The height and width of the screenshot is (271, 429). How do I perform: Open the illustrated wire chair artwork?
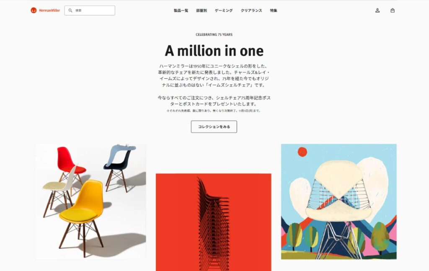pyautogui.click(x=339, y=201)
